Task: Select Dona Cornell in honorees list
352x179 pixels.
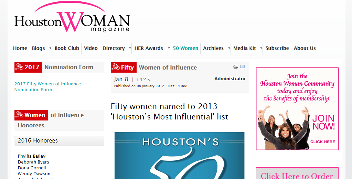Action: pos(32,168)
